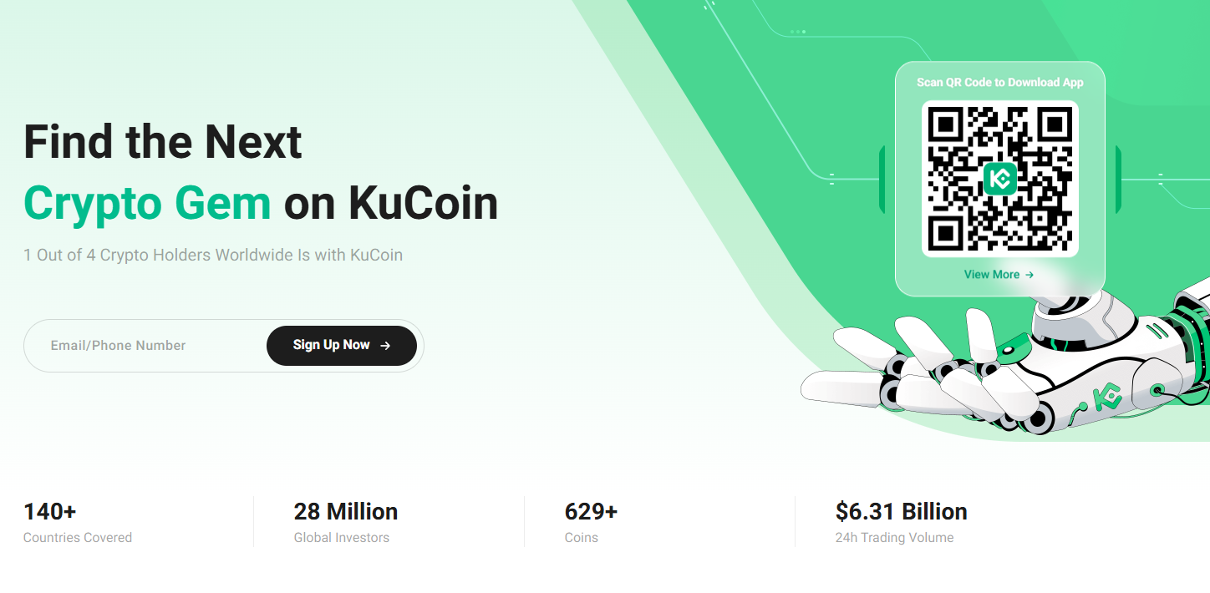Click the "1 Out of 4 Crypto Holders" subtitle
Viewport: 1210px width, 593px height.
[213, 255]
